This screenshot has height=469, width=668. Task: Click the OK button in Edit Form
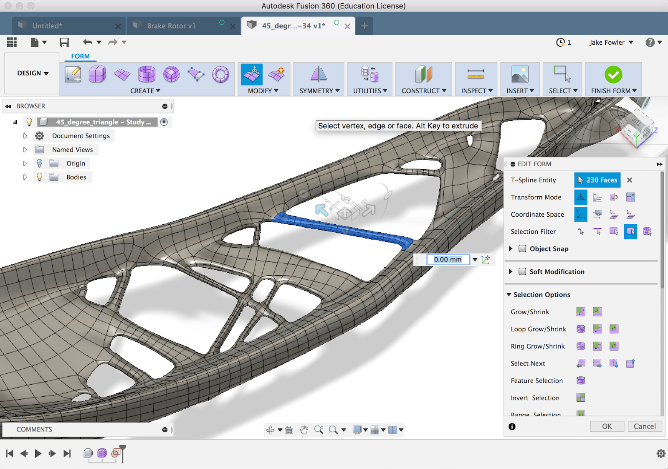tap(607, 426)
